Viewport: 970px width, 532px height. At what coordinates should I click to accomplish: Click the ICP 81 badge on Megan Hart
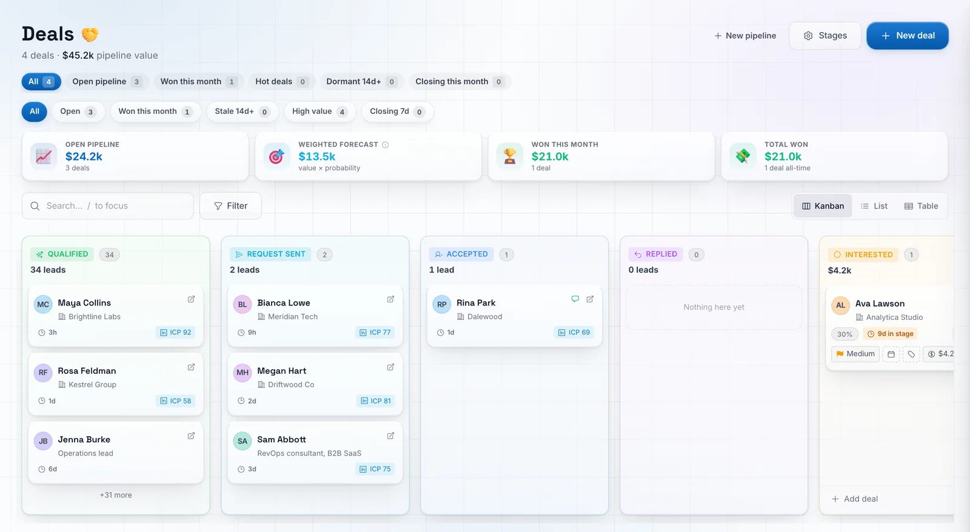click(x=376, y=401)
